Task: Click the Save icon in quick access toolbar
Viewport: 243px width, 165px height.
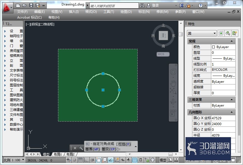Action: click(x=31, y=5)
